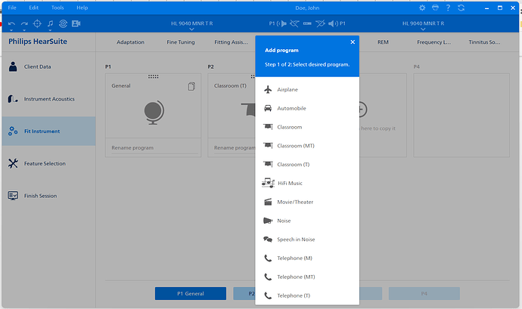
Task: Close the Add program dialog
Action: [x=353, y=42]
